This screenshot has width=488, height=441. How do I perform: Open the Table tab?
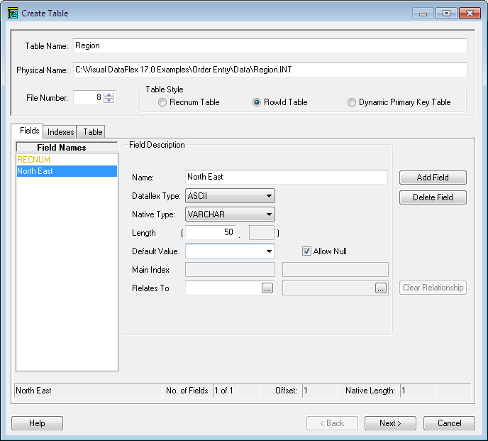coord(92,132)
